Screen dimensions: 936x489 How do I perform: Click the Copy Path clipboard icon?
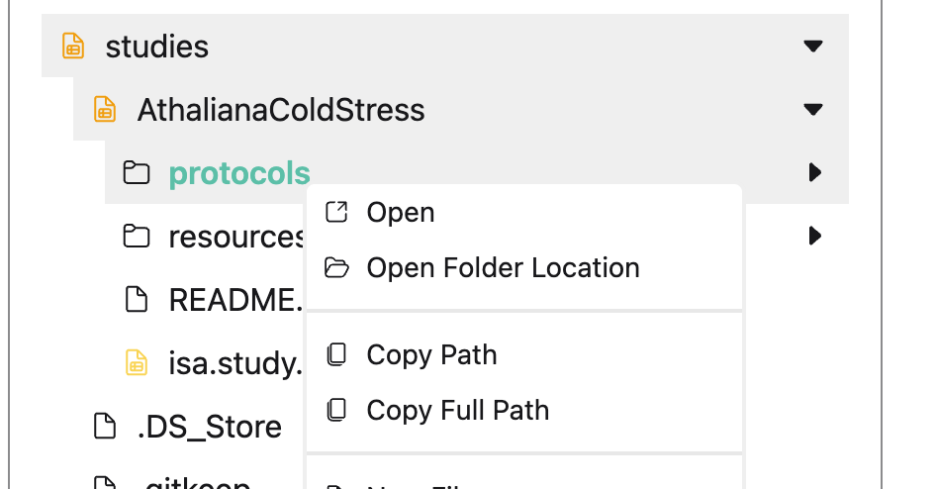pos(336,354)
